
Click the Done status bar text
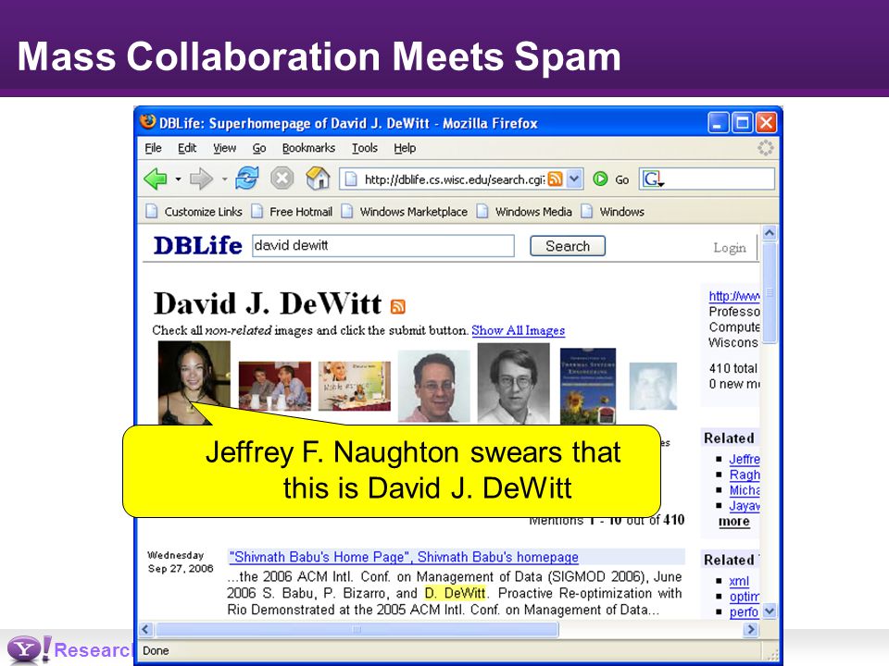tap(156, 650)
